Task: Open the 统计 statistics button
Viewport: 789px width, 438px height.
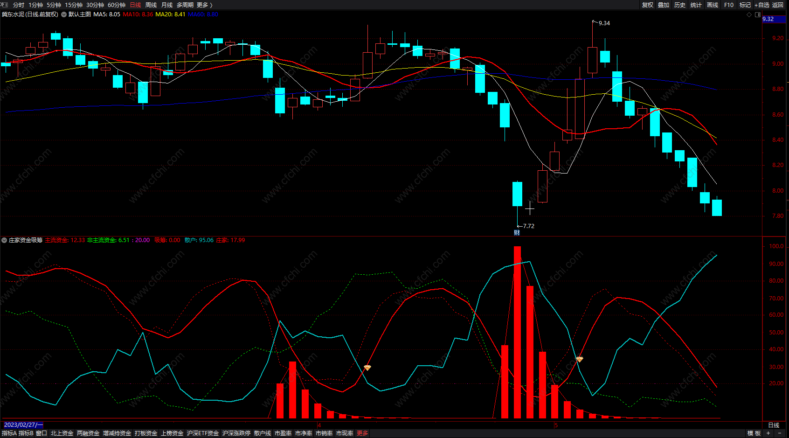Action: click(x=696, y=5)
